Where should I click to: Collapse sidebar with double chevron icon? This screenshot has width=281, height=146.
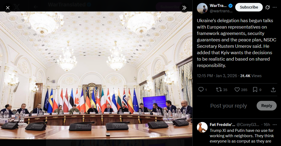coord(184,8)
